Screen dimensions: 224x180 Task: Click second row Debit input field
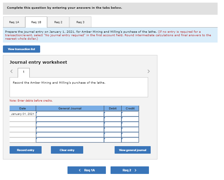coord(113,119)
